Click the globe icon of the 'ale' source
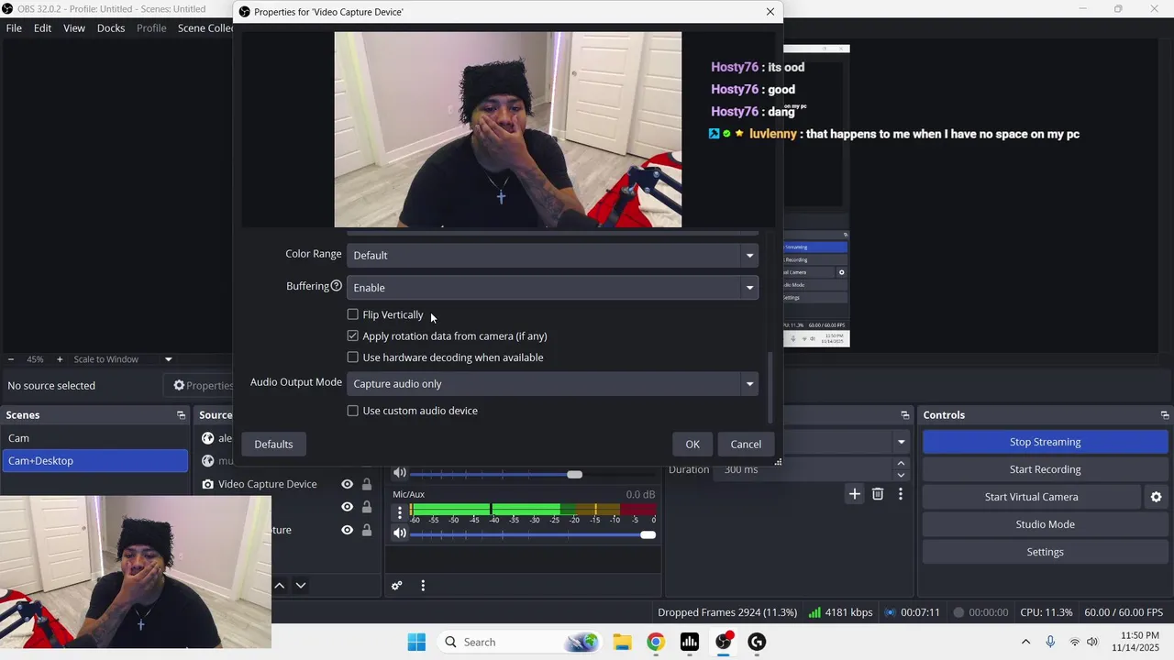1174x660 pixels. pos(208,438)
